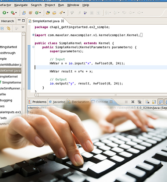Open the Run configurations dropdown arrow

[x=7, y=13]
